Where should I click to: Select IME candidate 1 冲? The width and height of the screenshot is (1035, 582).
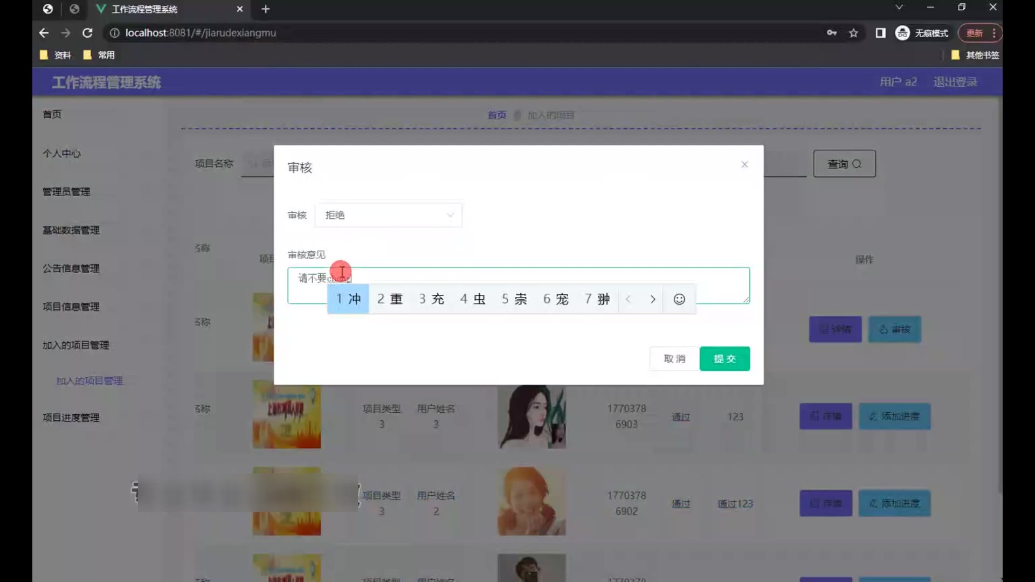[348, 299]
